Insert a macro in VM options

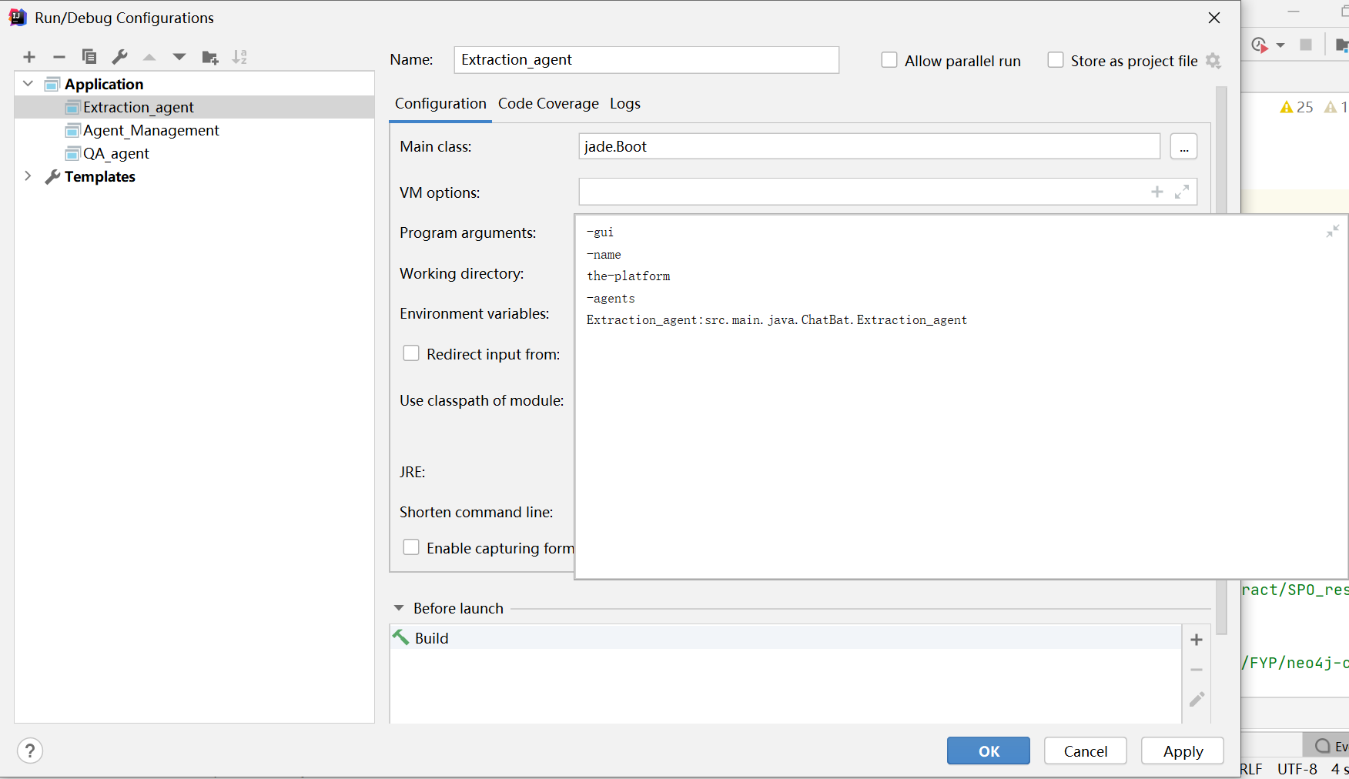point(1157,192)
